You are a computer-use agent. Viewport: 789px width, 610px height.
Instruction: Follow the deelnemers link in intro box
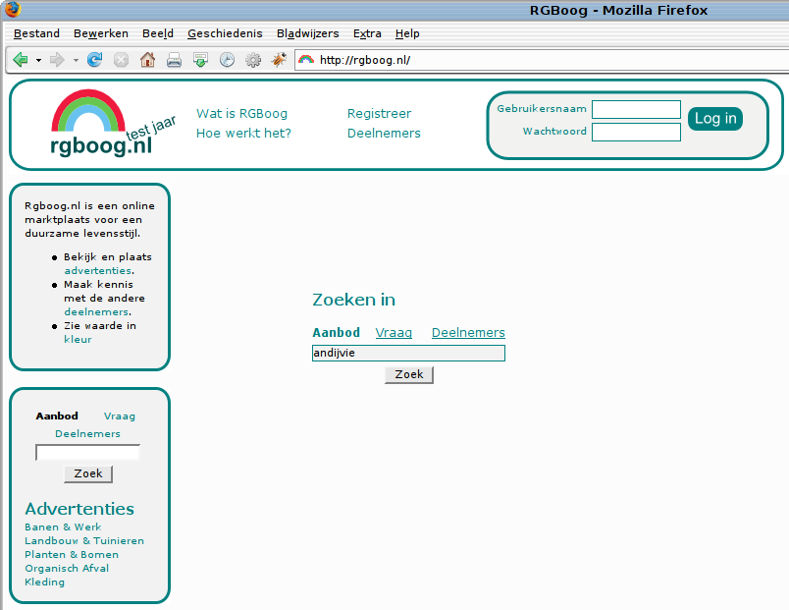(96, 311)
